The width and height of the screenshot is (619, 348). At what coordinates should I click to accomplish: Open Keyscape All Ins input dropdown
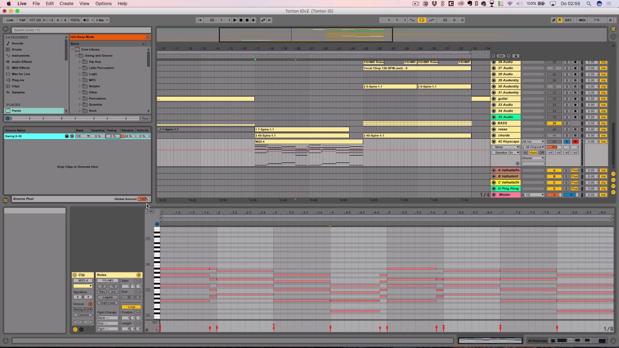pyautogui.click(x=533, y=142)
